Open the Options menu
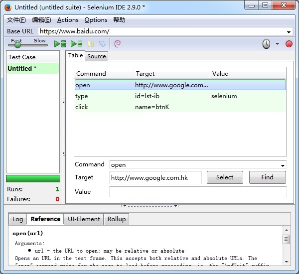 pos(96,20)
